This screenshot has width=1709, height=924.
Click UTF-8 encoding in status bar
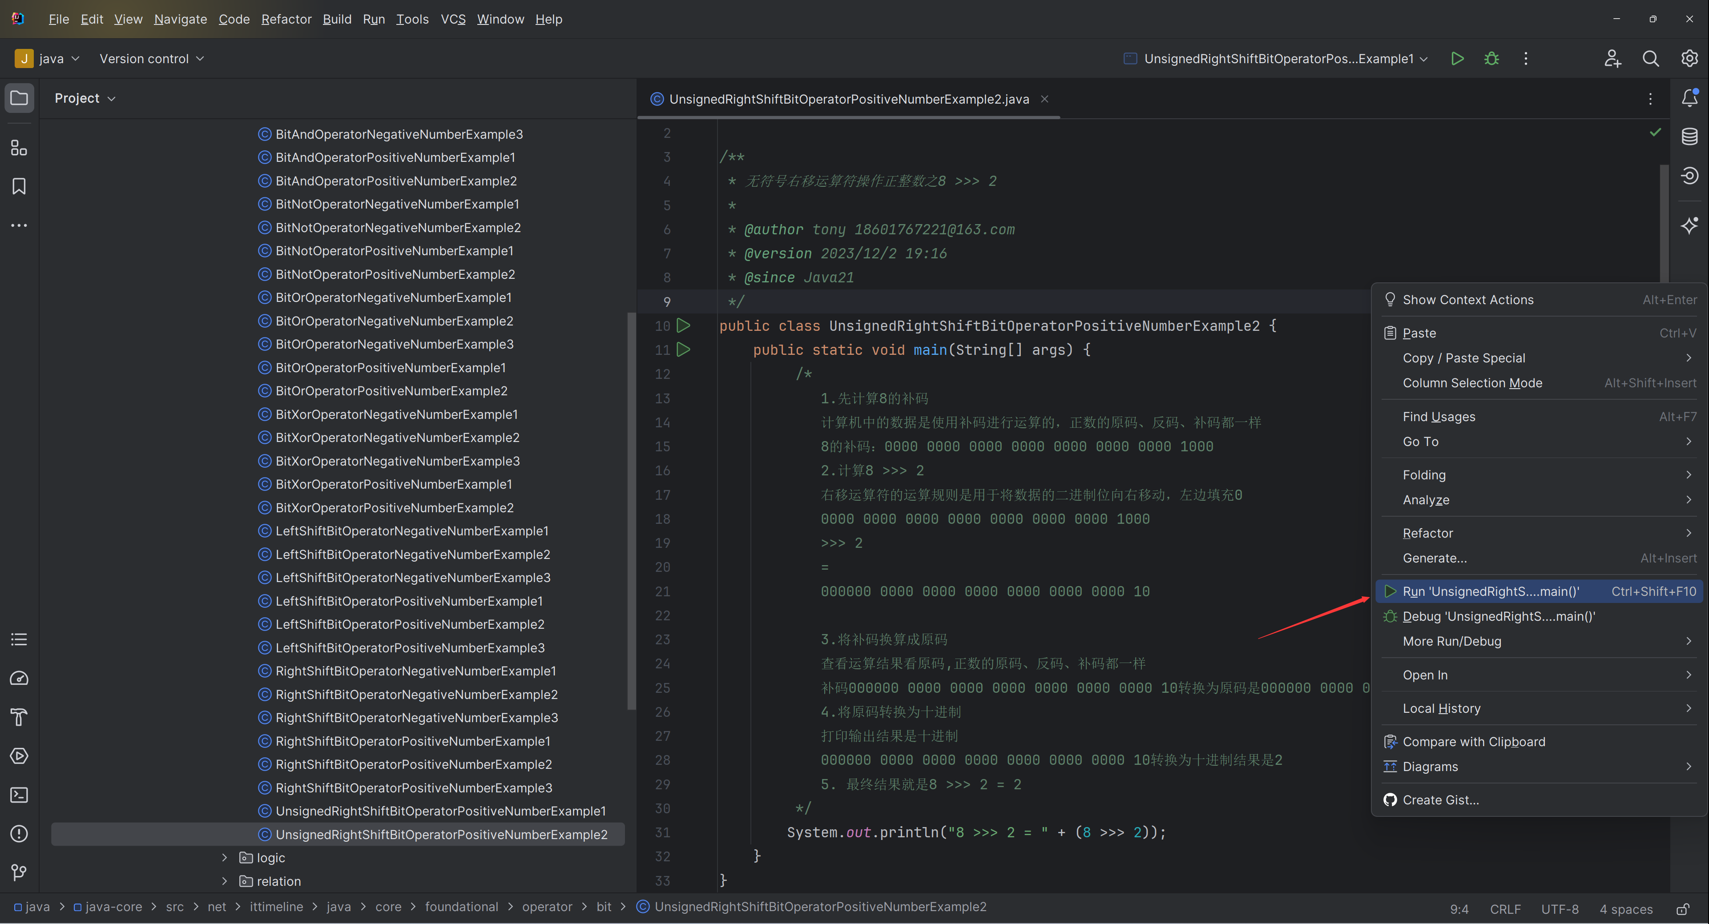tap(1559, 909)
